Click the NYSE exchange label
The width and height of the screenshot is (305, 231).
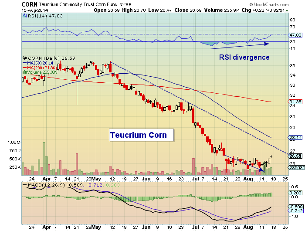125,5
